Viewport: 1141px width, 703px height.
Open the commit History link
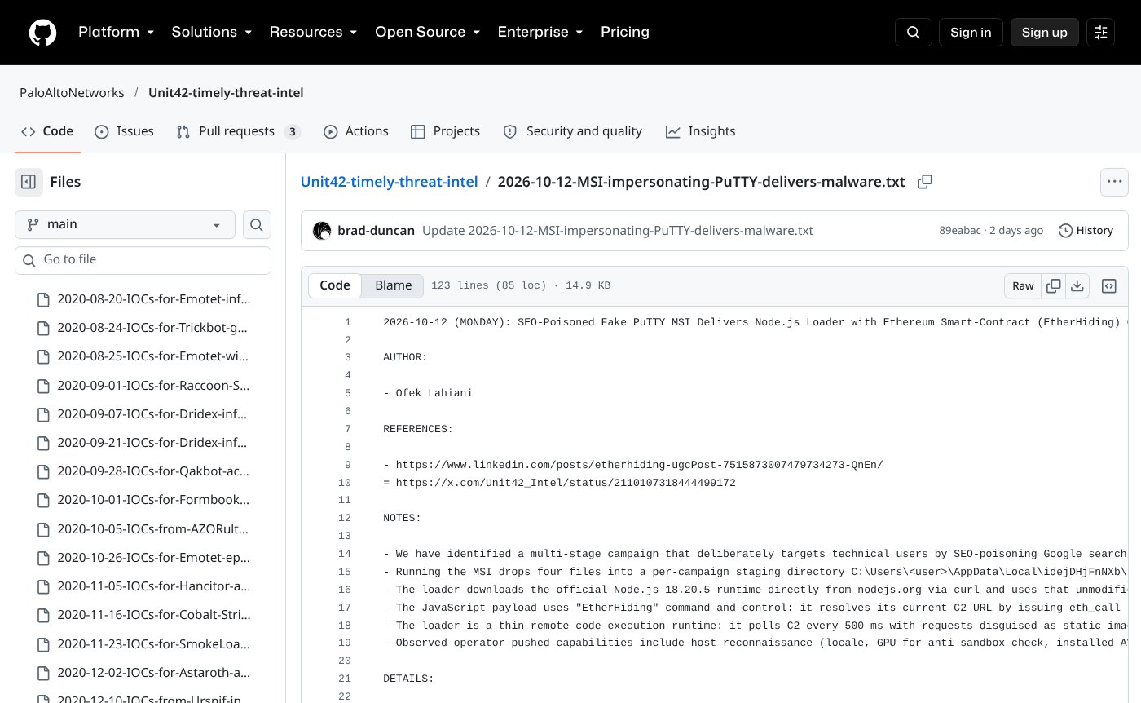pyautogui.click(x=1086, y=231)
